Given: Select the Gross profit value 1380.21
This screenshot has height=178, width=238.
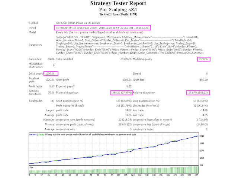Looking at the screenshot, I should (x=127, y=80).
